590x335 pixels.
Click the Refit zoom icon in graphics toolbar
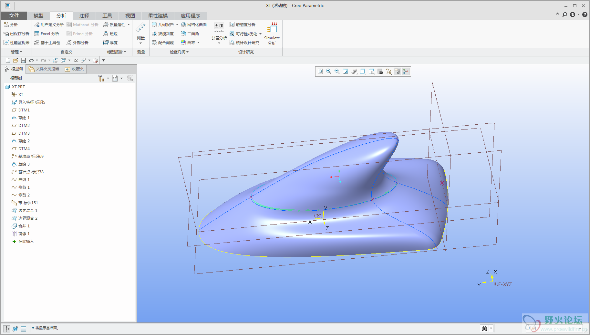click(320, 72)
